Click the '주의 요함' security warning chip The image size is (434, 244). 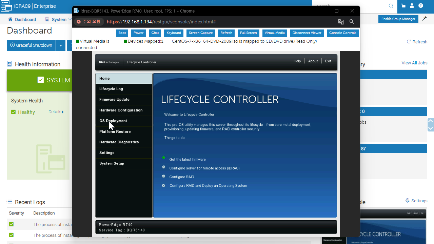tap(89, 22)
